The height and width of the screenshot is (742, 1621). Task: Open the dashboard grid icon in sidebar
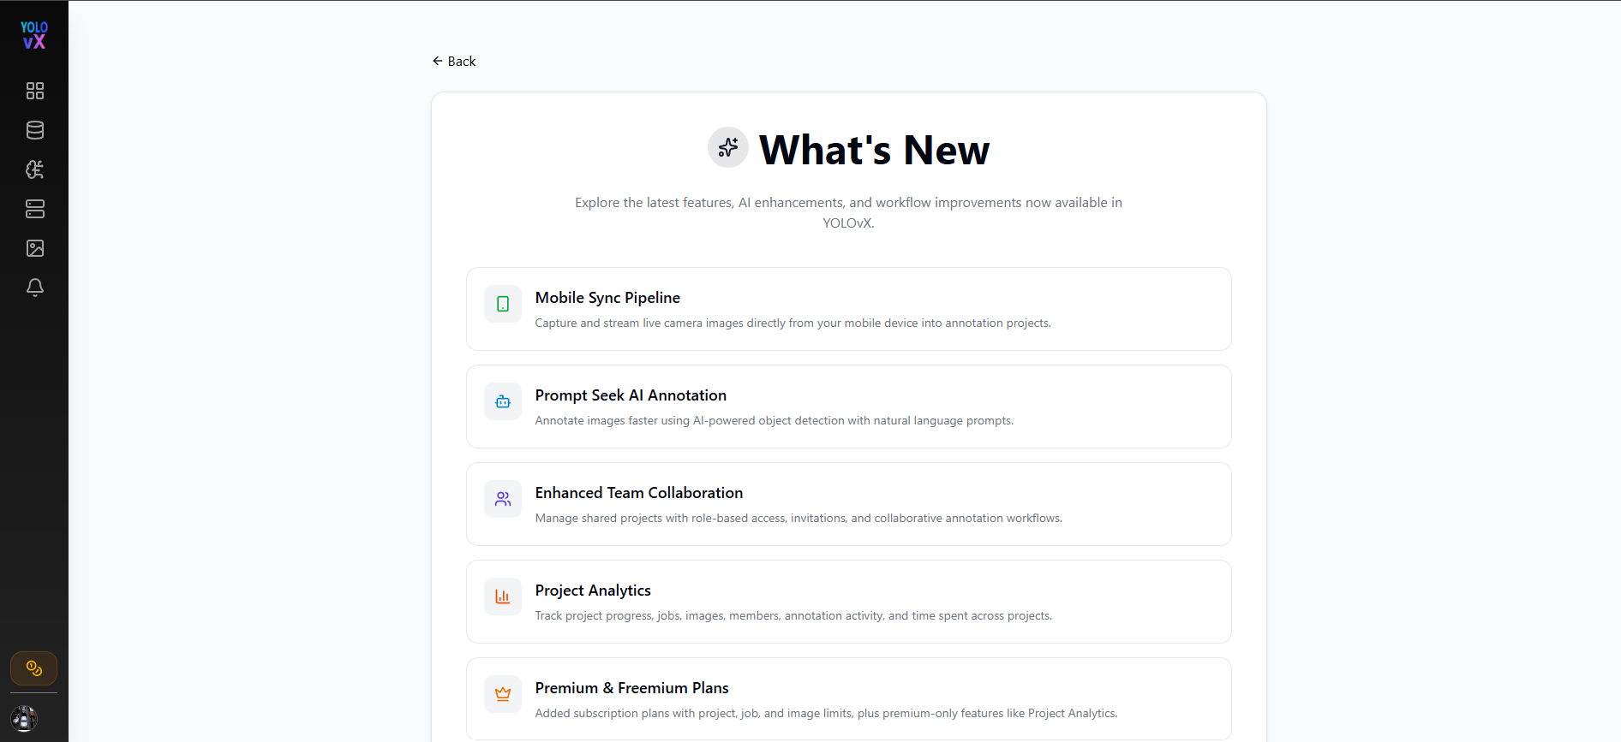35,91
